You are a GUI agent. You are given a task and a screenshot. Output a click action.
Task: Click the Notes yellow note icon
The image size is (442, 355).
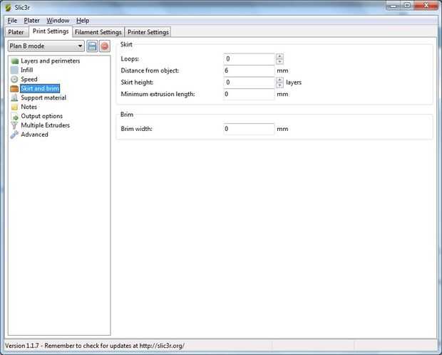point(14,107)
